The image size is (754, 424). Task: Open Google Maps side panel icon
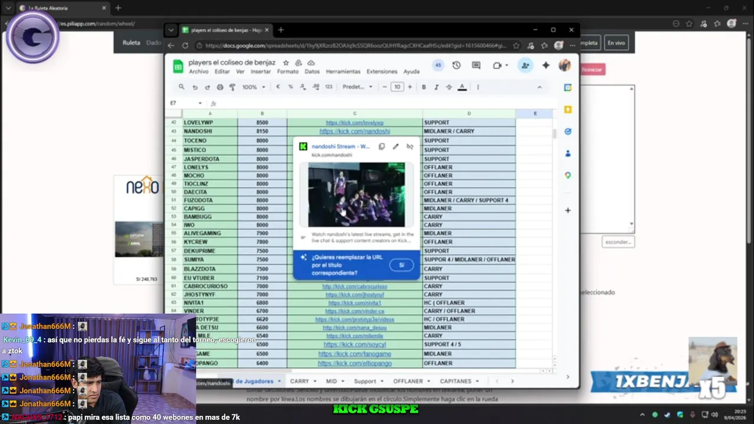(x=568, y=175)
